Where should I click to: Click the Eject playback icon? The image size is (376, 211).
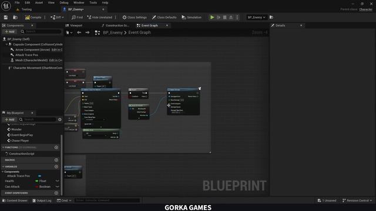pos(231,17)
